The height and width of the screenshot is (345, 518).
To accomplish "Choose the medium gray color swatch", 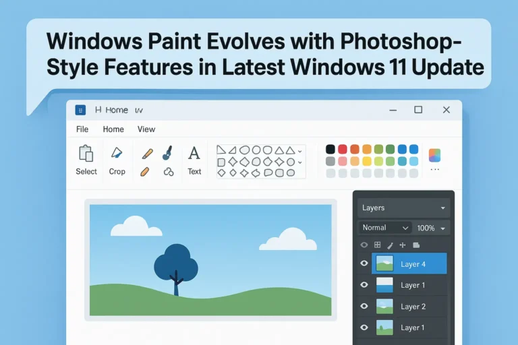I will coord(330,161).
